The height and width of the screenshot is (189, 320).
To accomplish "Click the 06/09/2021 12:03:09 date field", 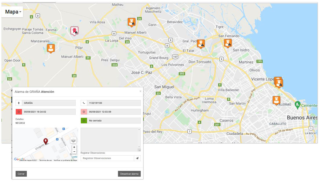I will pyautogui.click(x=114, y=112).
